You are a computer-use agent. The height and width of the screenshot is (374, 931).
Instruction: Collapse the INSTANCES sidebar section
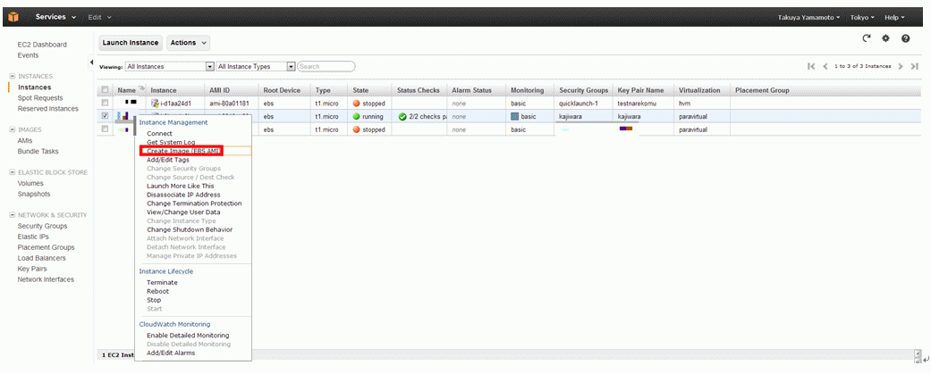click(13, 77)
